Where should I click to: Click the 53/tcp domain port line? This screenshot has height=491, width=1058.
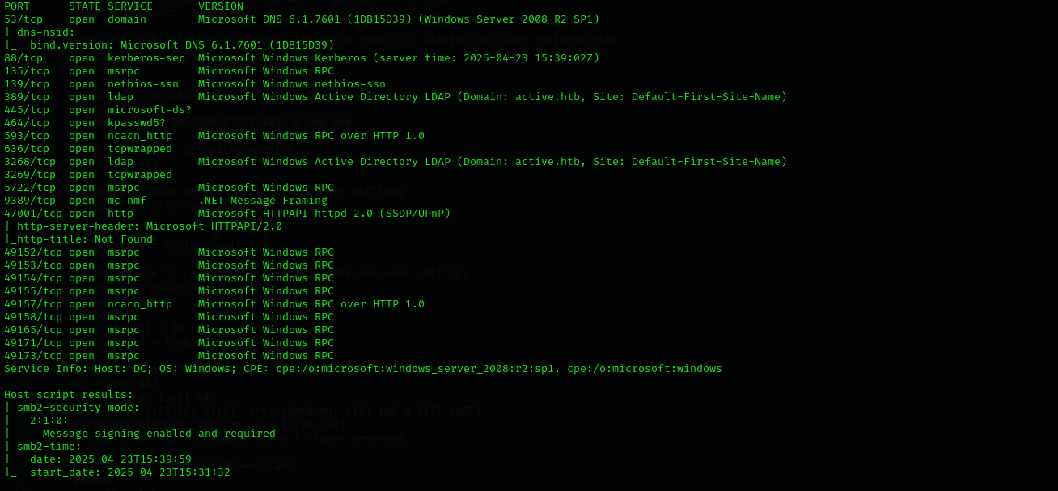tap(302, 19)
